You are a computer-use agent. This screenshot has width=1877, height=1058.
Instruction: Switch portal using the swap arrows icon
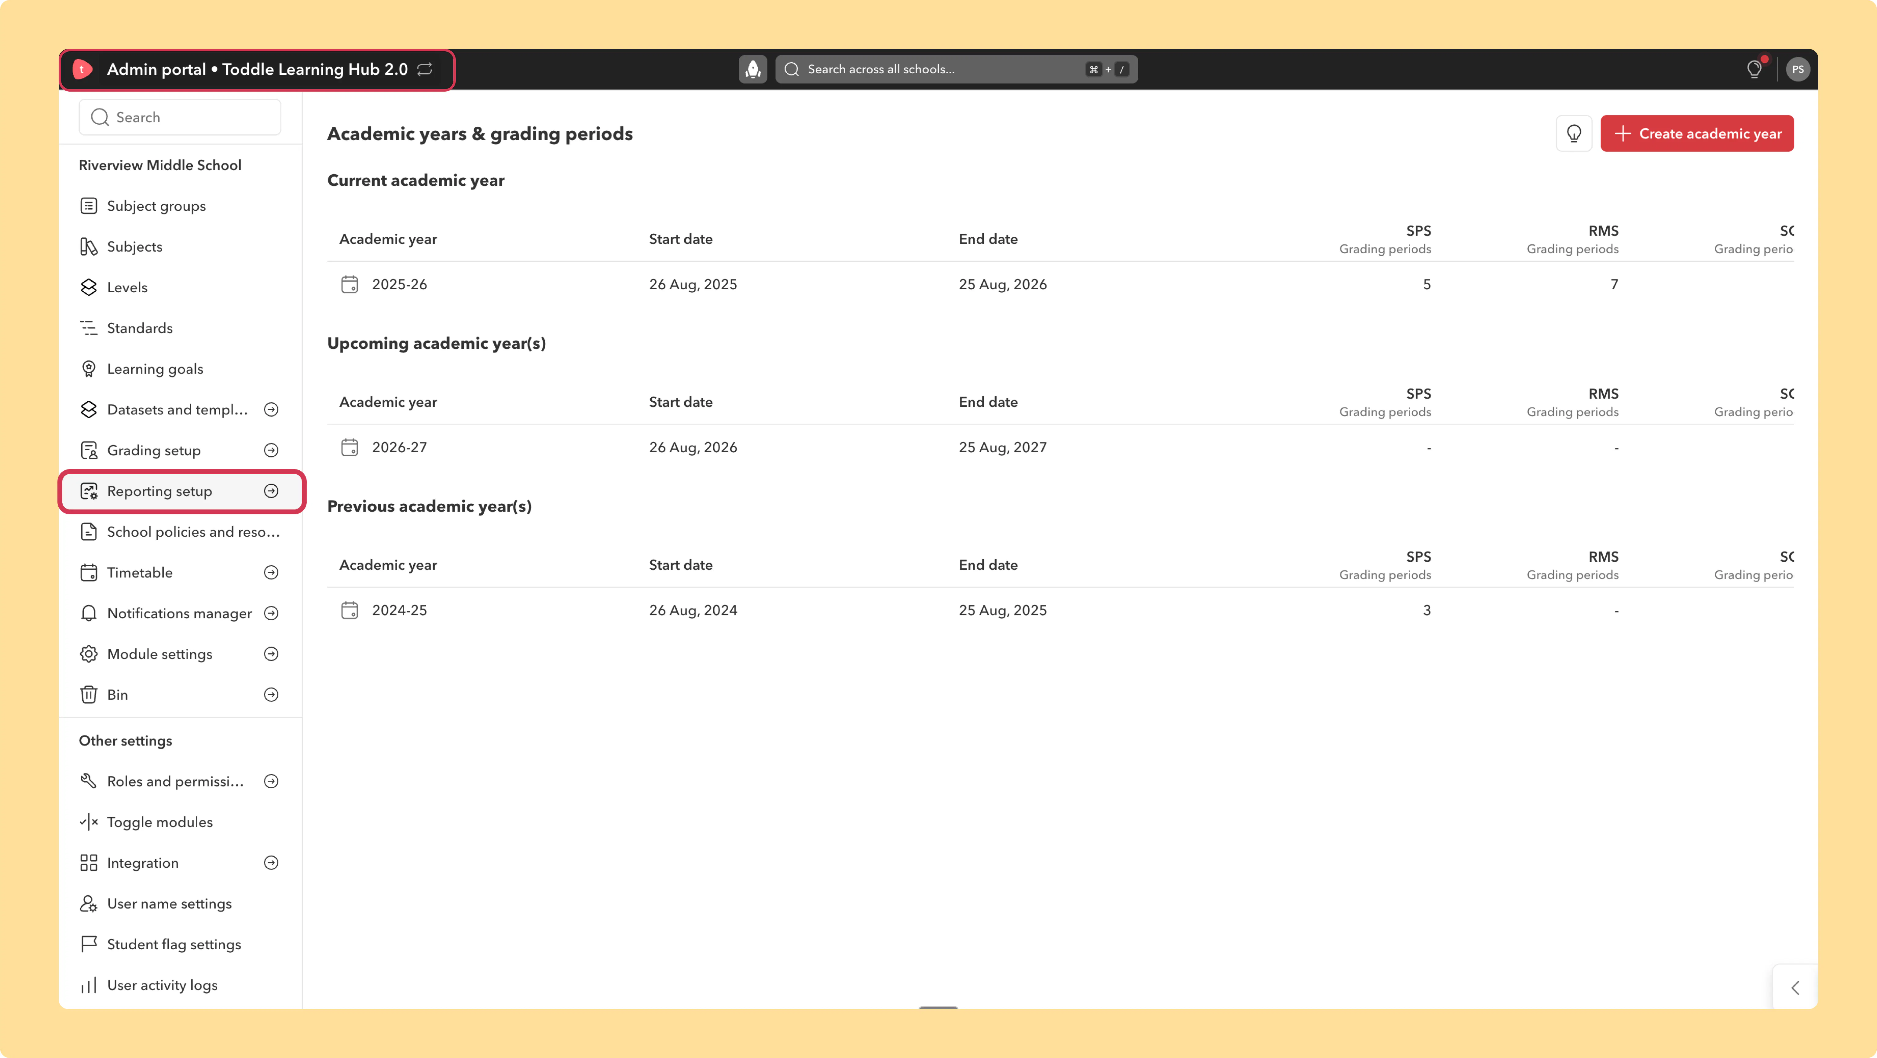pos(425,69)
